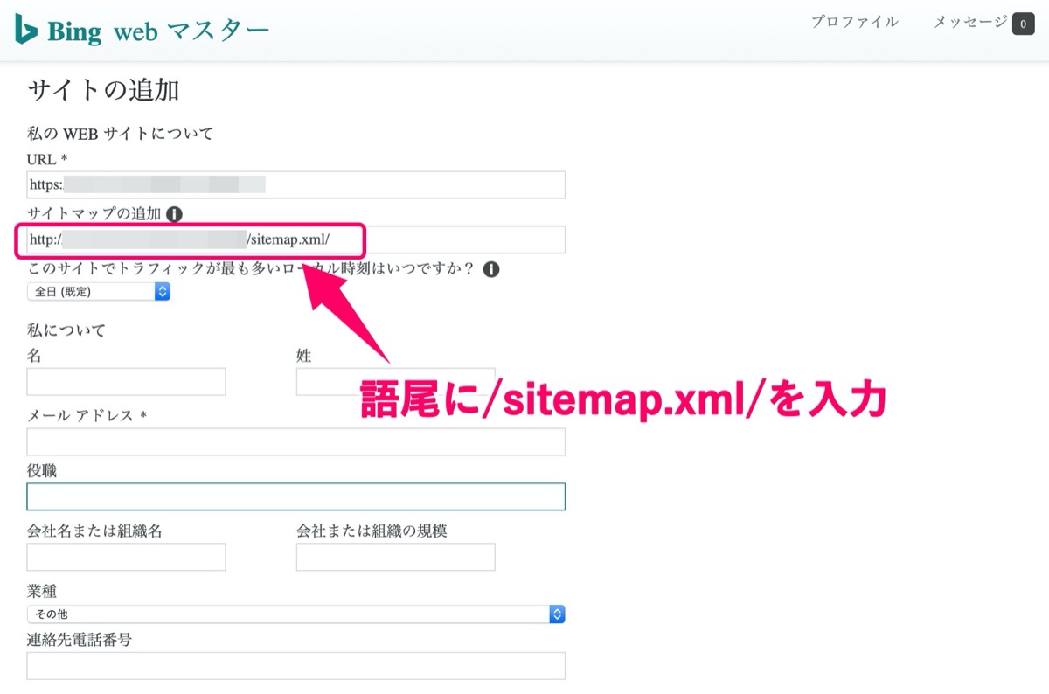Click the サイトの追加 heading text

point(104,91)
